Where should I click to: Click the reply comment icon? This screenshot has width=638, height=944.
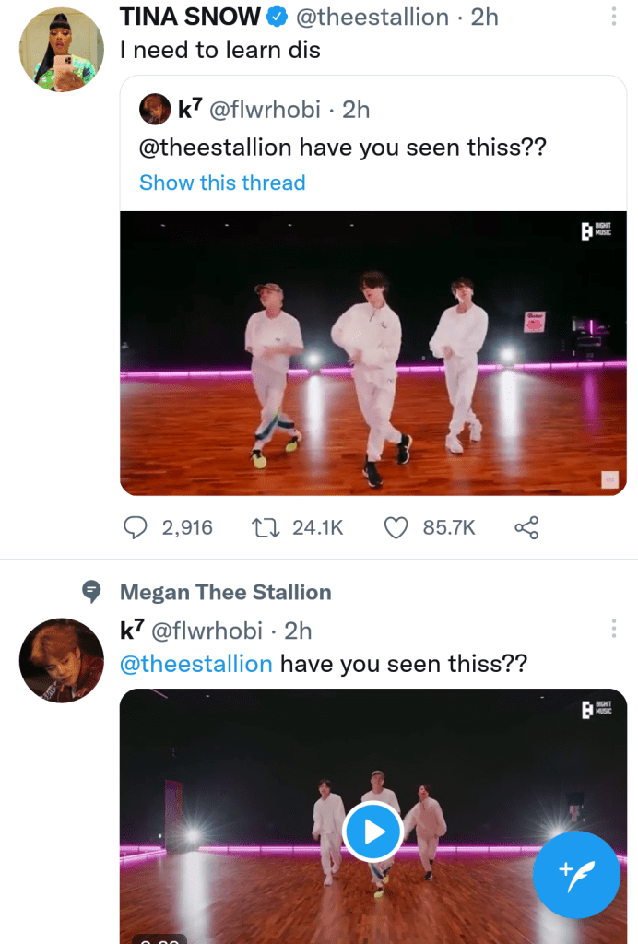[x=136, y=527]
